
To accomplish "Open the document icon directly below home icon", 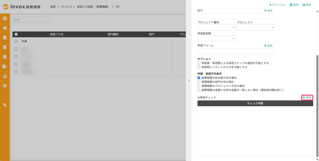I will tap(5, 37).
